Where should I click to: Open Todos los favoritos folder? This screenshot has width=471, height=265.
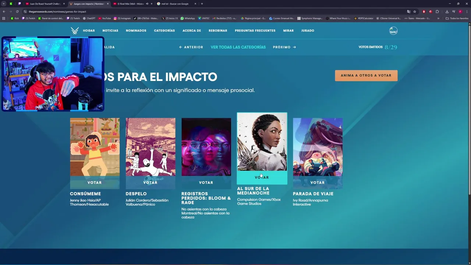[x=457, y=18]
